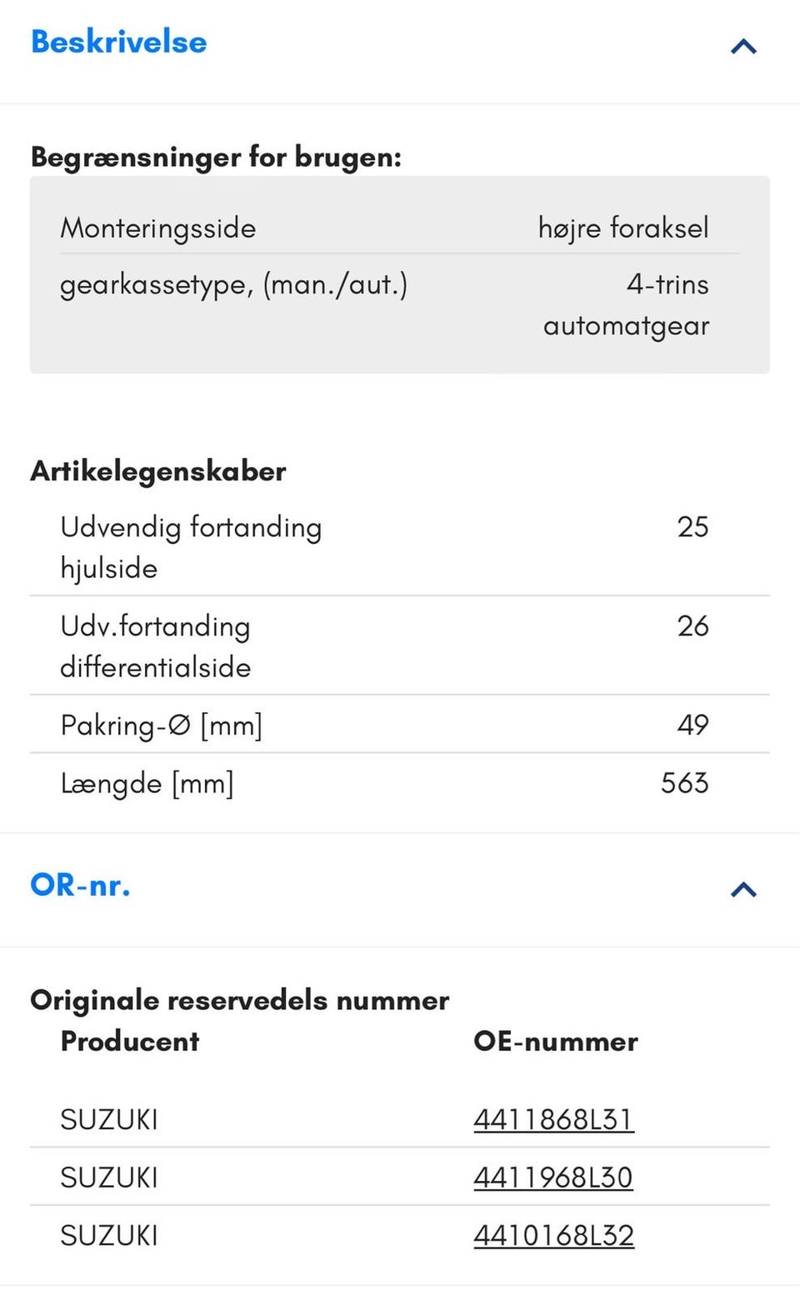Viewport: 800px width, 1297px height.
Task: Open OE number 4411968L30 link
Action: click(552, 1178)
